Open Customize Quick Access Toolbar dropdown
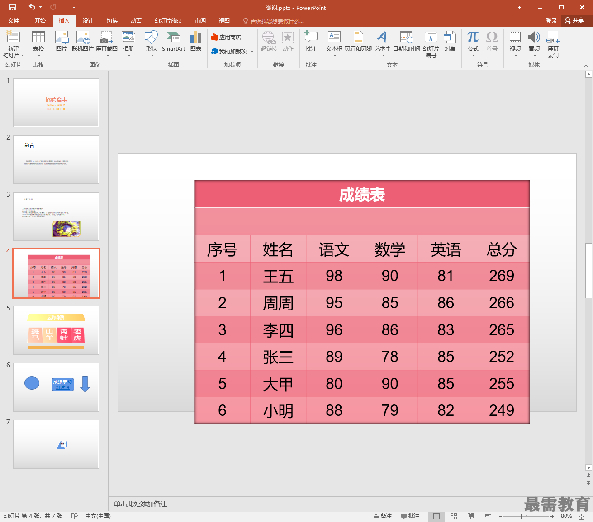593x522 pixels. click(74, 7)
